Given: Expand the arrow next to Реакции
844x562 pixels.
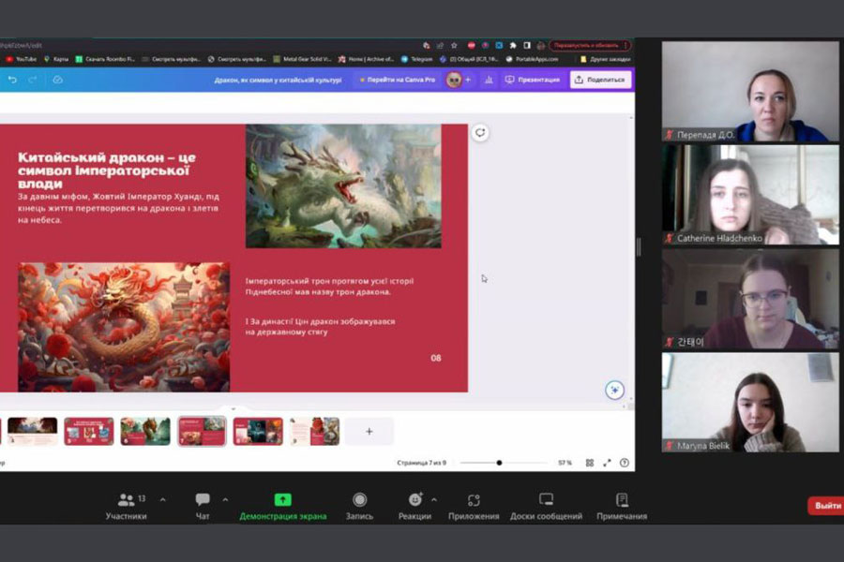Looking at the screenshot, I should (x=433, y=499).
